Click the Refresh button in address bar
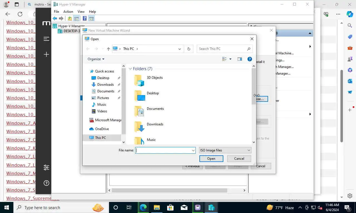The height and width of the screenshot is (213, 356). tap(189, 49)
